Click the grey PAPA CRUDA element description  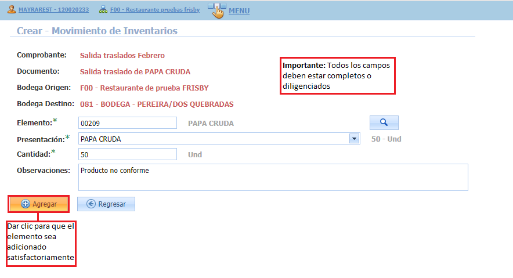(211, 124)
